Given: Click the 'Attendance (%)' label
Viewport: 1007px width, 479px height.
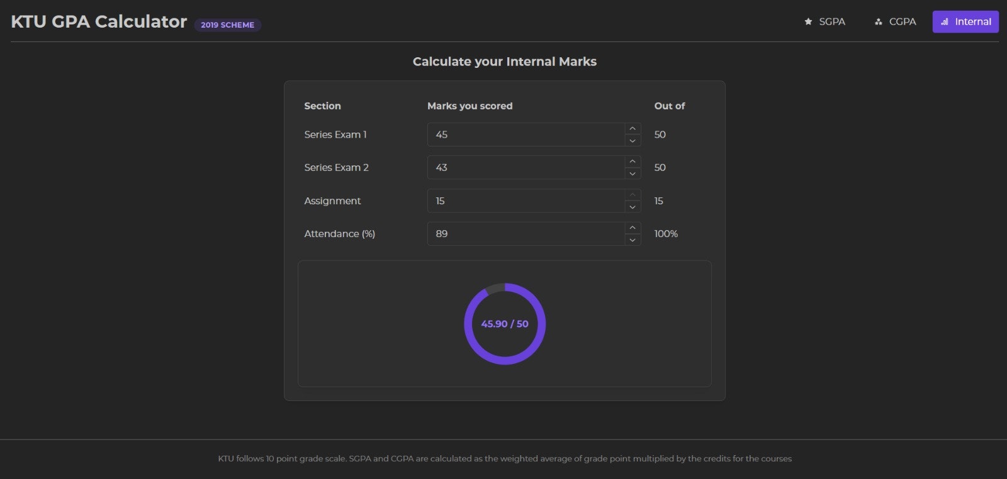Looking at the screenshot, I should point(339,234).
